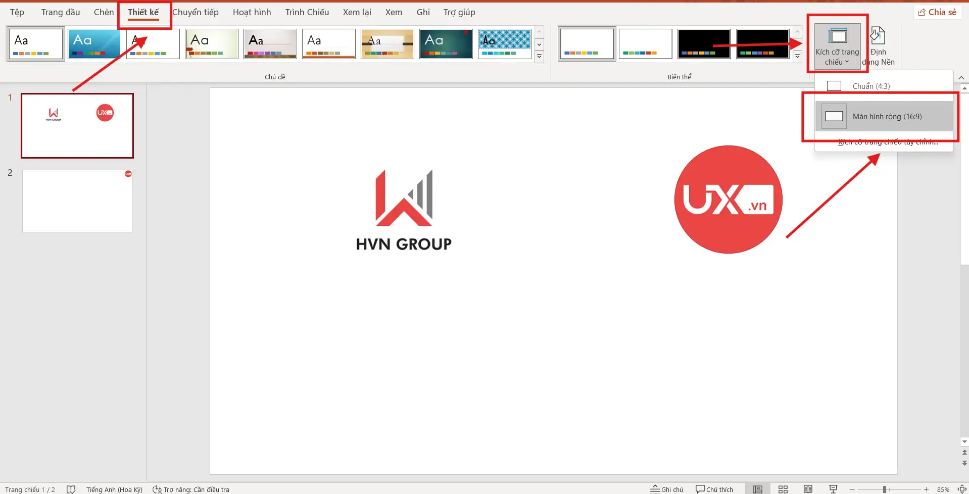Click the 85% zoom level
Screen dimensions: 969x494
943,489
